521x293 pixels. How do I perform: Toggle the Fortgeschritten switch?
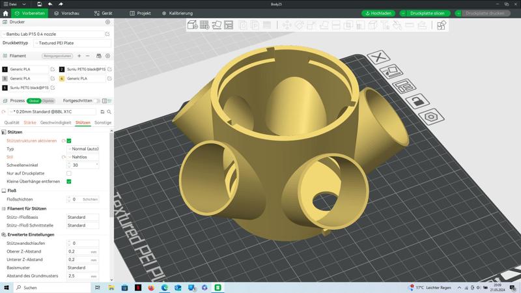96,101
